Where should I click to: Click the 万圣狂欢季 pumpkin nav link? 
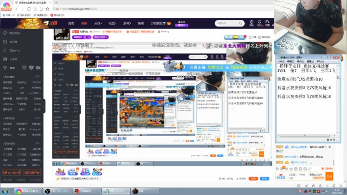pyautogui.click(x=160, y=23)
